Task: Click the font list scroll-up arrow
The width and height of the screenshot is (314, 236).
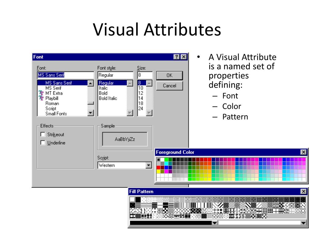Action: (90, 83)
